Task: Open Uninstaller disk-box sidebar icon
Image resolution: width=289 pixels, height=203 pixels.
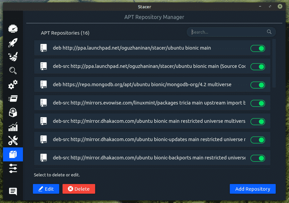Action: click(x=13, y=112)
